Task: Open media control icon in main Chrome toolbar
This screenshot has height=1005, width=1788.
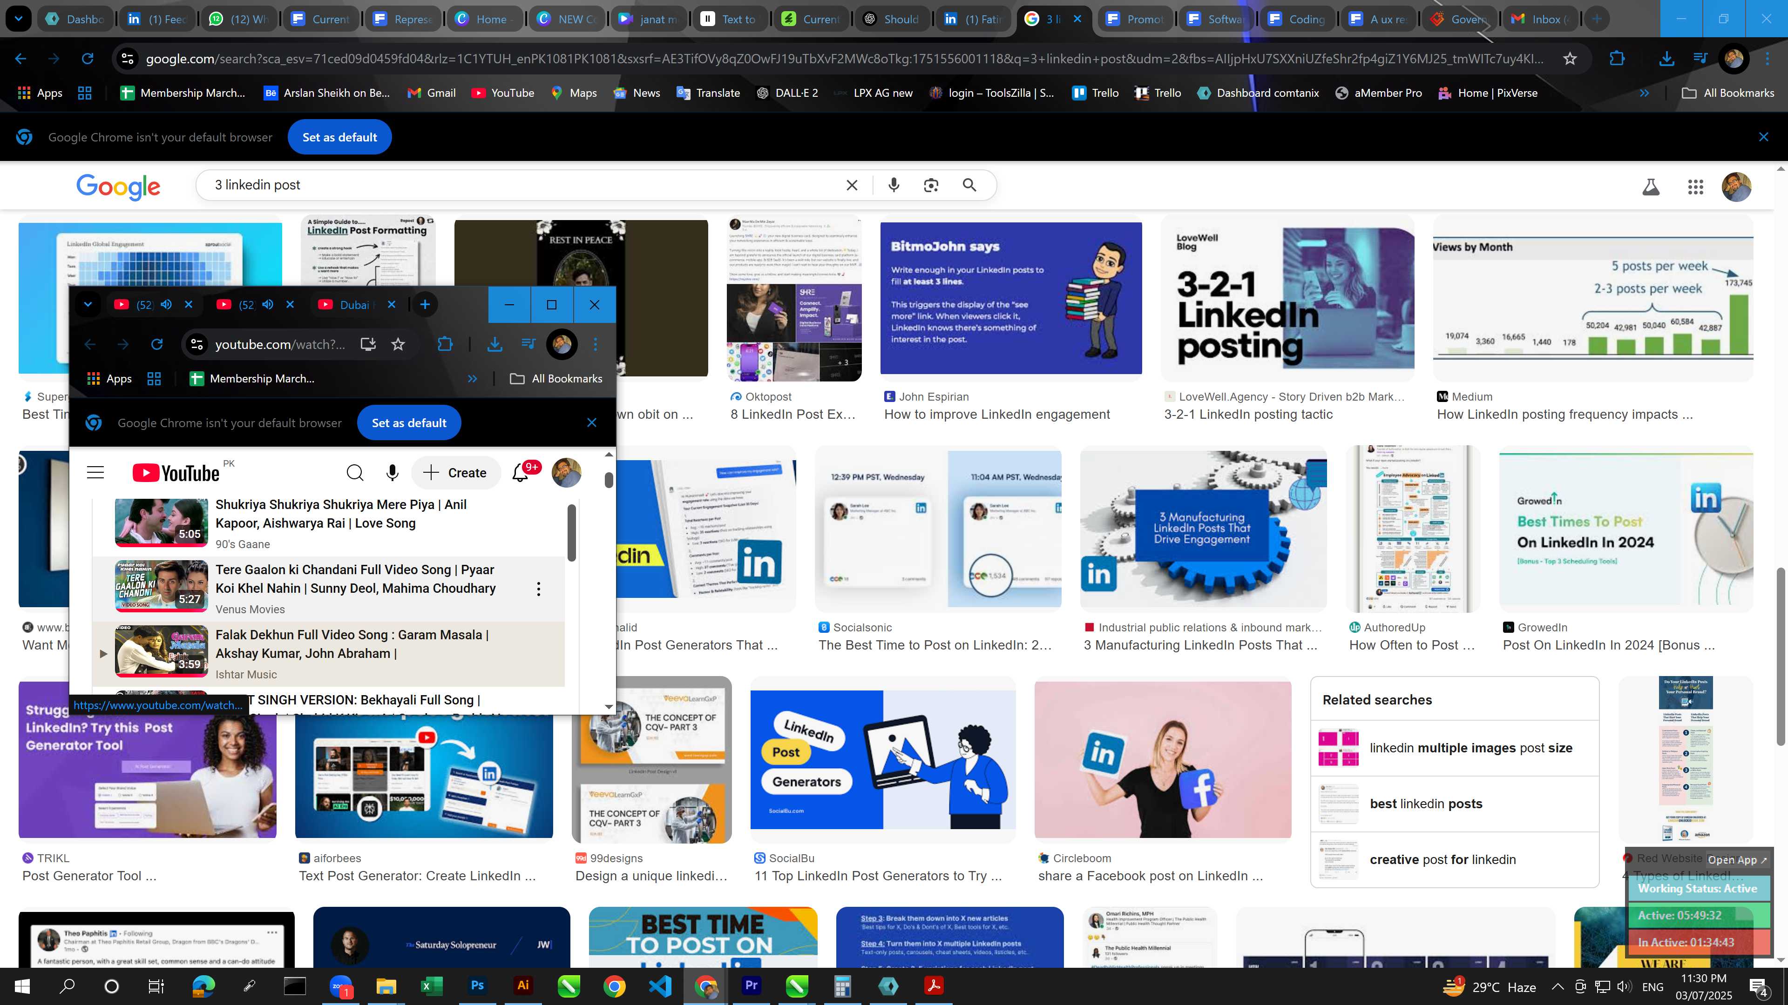Action: coord(1699,59)
